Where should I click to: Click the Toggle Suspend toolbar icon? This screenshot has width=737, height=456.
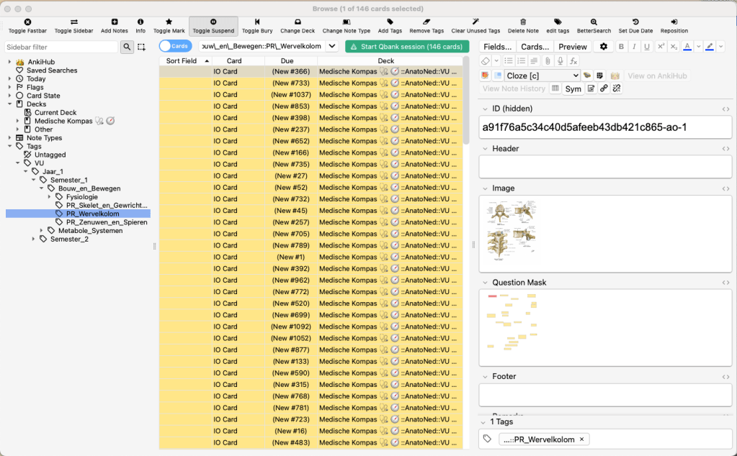click(x=213, y=22)
